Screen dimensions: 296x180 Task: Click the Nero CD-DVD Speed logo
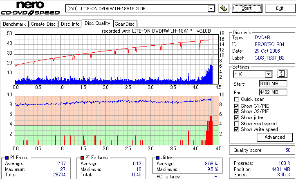[x=30, y=8]
